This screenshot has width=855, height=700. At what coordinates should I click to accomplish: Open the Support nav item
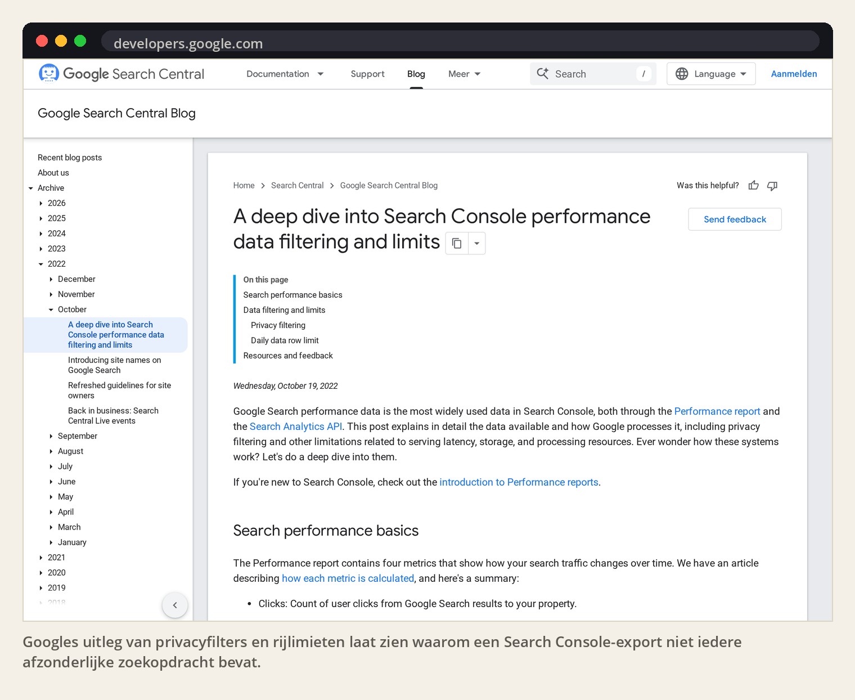367,74
